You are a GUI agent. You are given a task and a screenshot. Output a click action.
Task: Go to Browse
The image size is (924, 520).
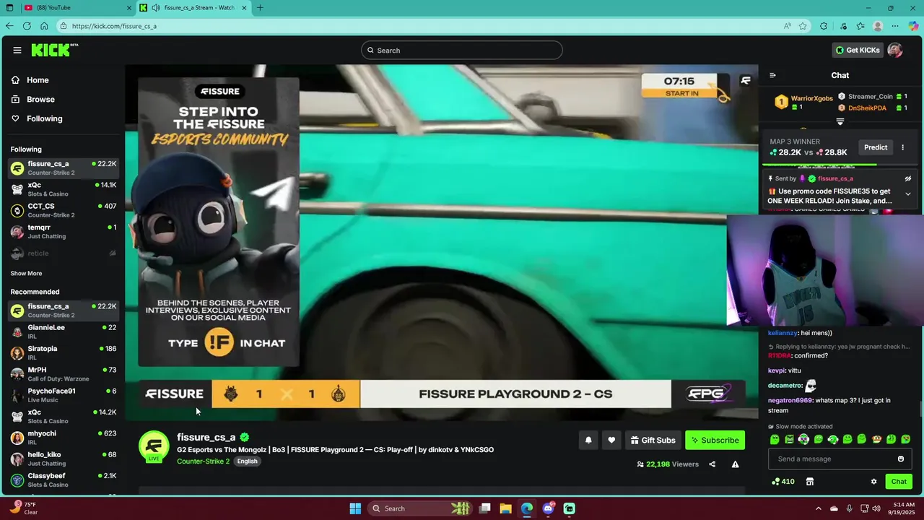pos(40,100)
